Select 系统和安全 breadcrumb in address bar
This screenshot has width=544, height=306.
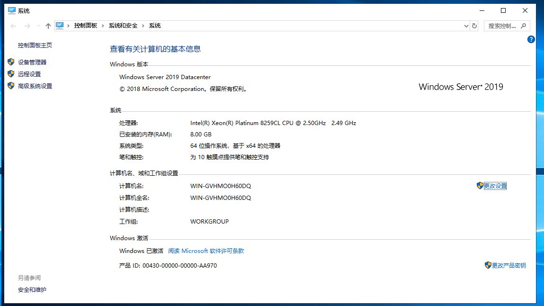pos(123,26)
